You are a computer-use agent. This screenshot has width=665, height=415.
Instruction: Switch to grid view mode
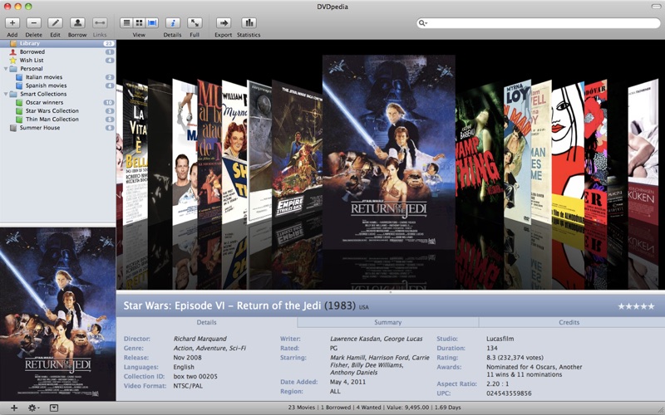[x=139, y=22]
